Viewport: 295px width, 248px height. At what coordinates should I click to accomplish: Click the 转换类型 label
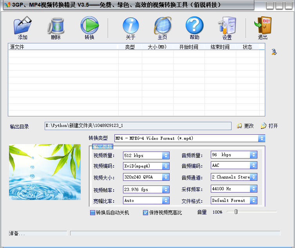[x=98, y=138]
